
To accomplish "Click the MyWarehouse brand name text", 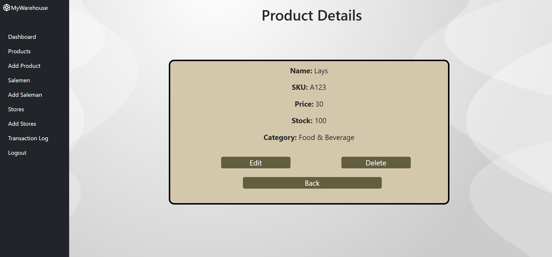I will (29, 8).
